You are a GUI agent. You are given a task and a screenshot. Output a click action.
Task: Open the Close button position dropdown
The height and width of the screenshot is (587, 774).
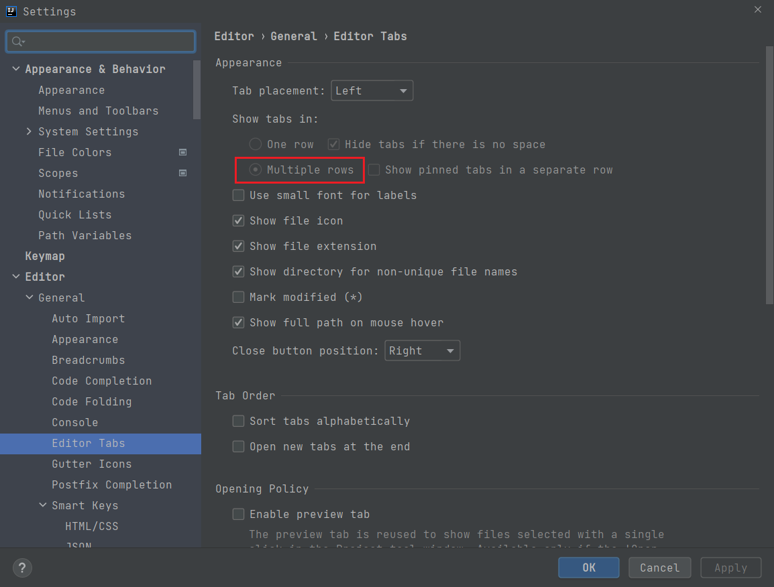tap(422, 350)
